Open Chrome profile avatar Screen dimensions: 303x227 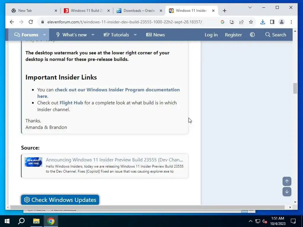coord(282,22)
